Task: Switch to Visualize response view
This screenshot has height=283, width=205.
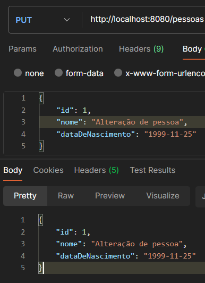Action: click(163, 196)
